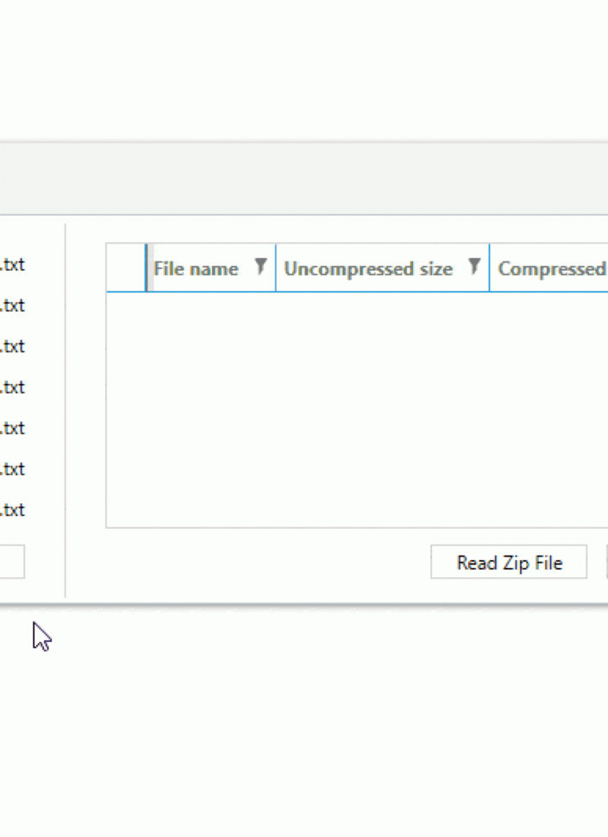
Task: Sort by the Uncompressed size column header
Action: (x=371, y=267)
